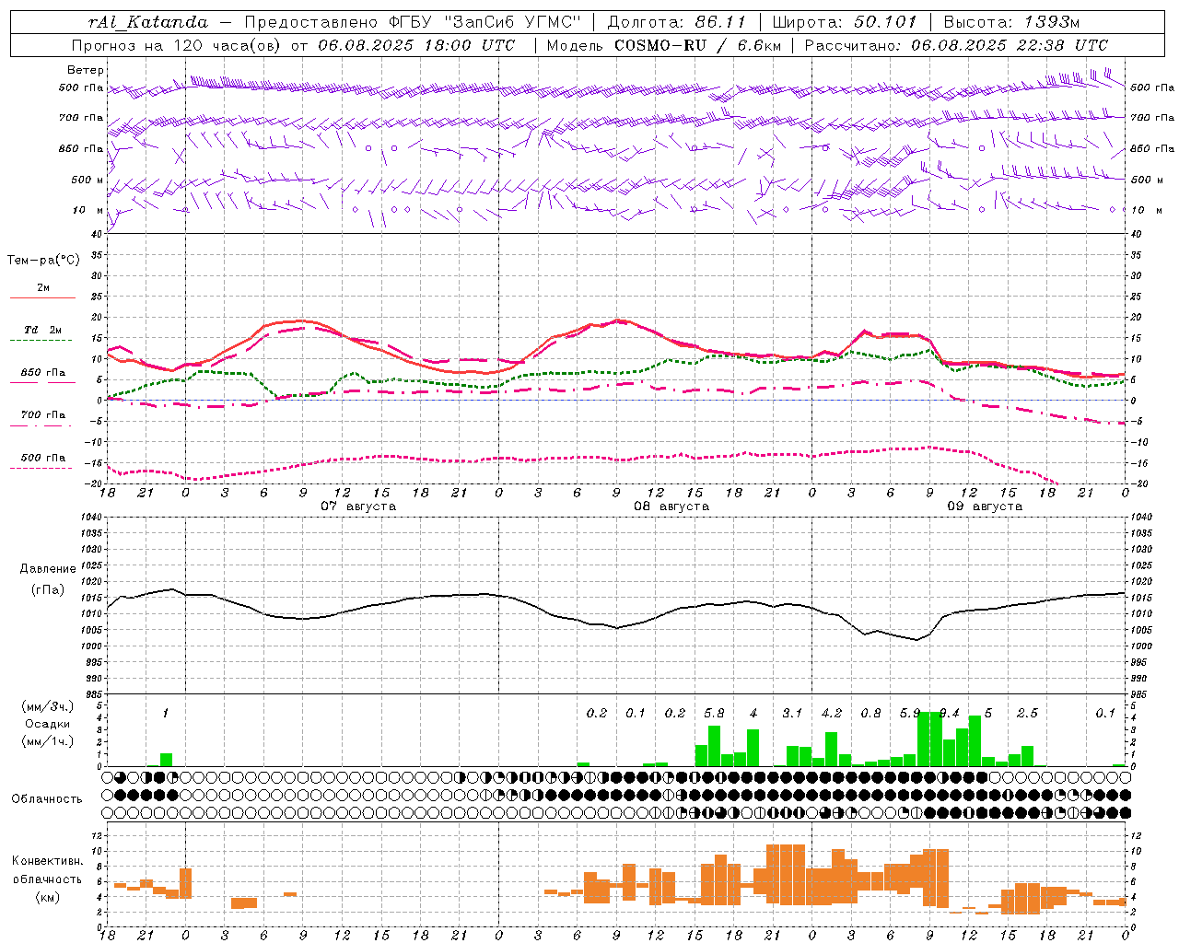Image resolution: width=1179 pixels, height=943 pixels.
Task: Click the 500 гПа temperature legend label
Action: (42, 458)
